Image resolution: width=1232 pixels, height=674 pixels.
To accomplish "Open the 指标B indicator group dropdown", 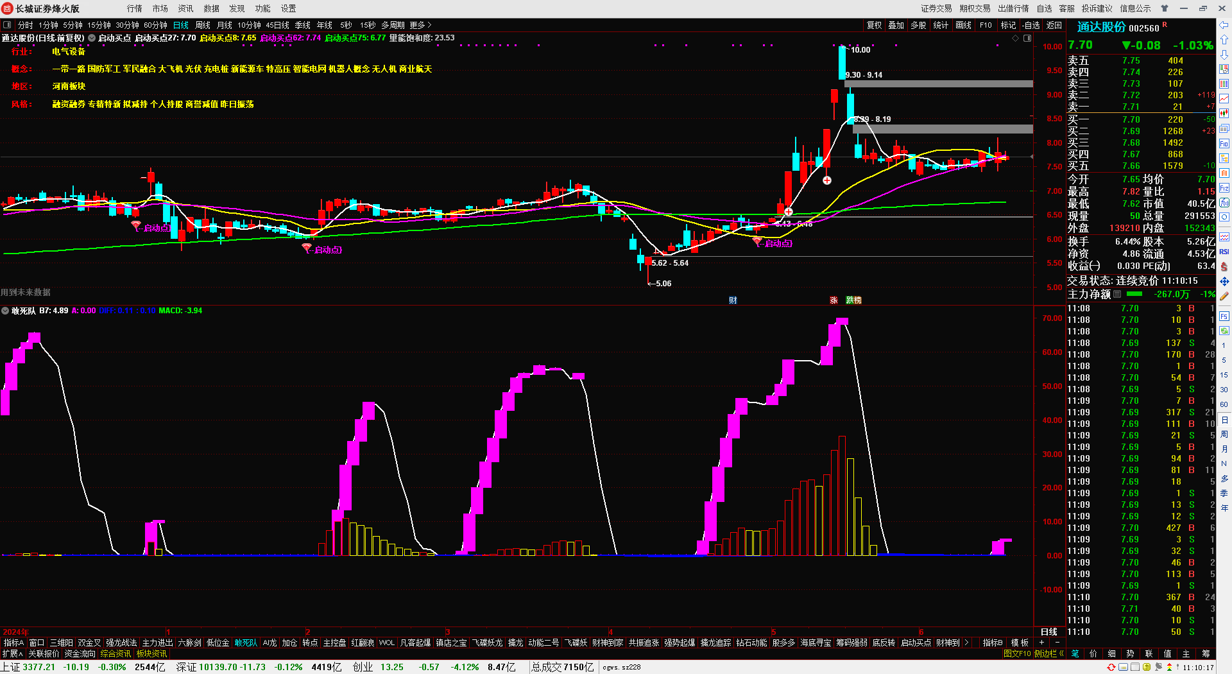I will [993, 643].
